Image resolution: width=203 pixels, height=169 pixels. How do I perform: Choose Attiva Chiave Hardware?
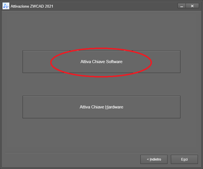pyautogui.click(x=101, y=107)
